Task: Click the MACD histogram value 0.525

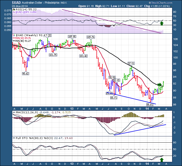Action: click(67, 112)
